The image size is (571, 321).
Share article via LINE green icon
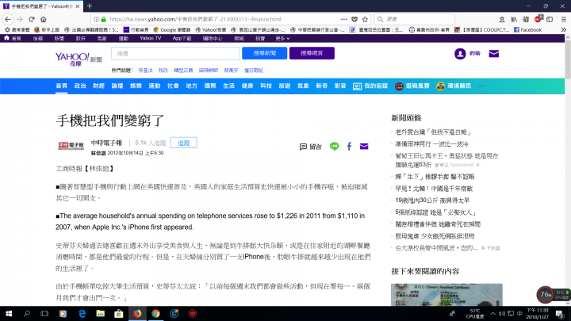[x=335, y=147]
